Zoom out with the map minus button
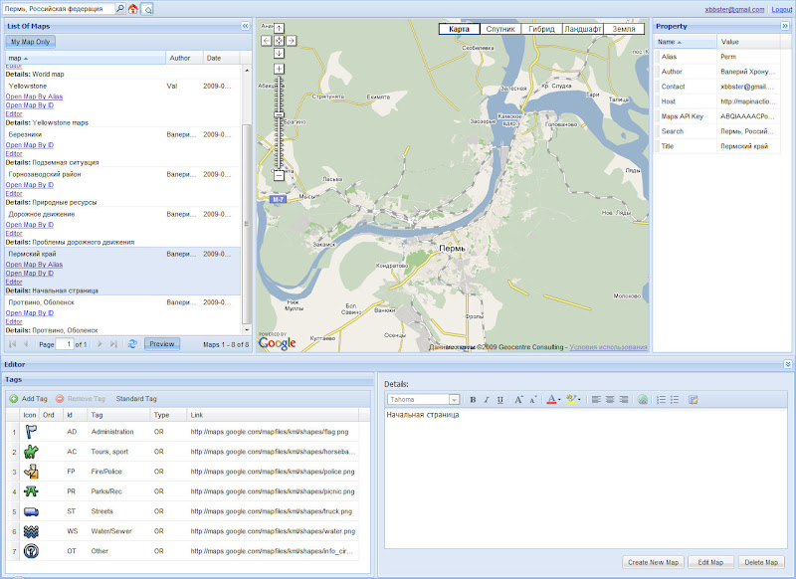The width and height of the screenshot is (796, 579). tap(279, 175)
